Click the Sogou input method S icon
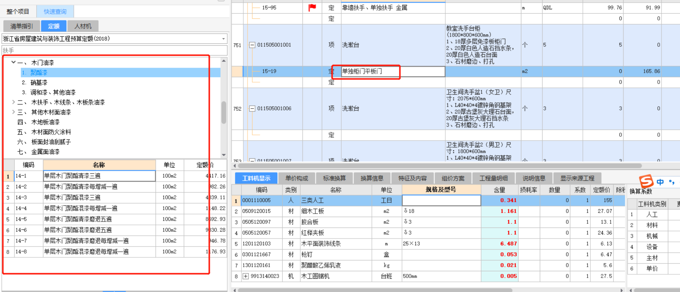Viewport: 680px width, 292px height. (x=646, y=181)
